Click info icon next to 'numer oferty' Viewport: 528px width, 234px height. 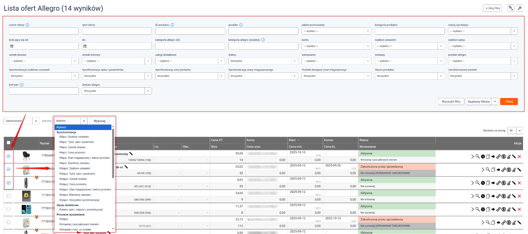click(27, 25)
